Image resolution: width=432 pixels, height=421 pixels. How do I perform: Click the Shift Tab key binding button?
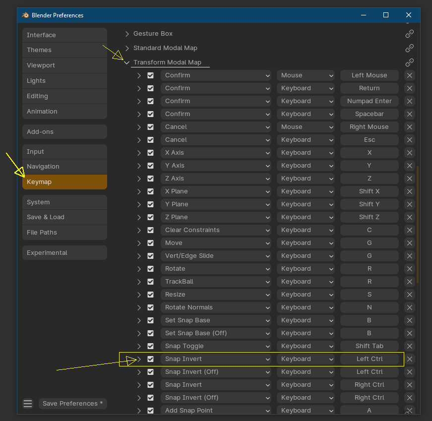click(x=370, y=346)
